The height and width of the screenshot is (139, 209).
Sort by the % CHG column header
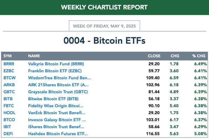pos(199,56)
